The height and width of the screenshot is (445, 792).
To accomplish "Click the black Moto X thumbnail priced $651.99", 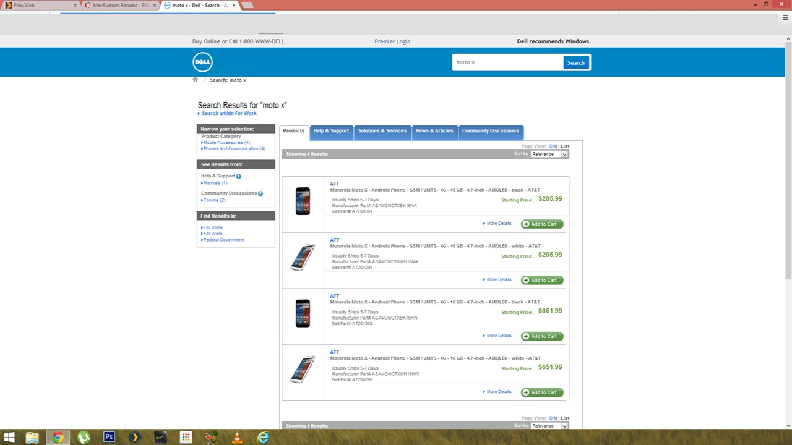I will [x=303, y=313].
